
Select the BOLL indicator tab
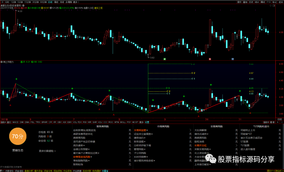(x=123, y=122)
